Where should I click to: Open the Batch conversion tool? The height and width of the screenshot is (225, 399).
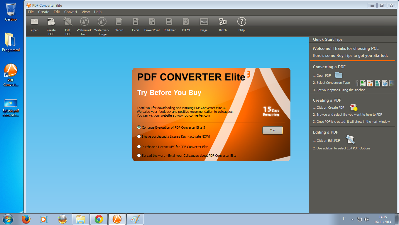[x=223, y=22]
